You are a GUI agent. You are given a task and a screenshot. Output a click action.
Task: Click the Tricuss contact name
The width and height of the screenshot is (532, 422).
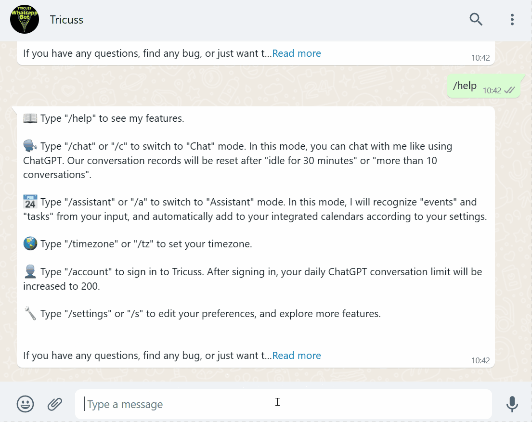click(66, 20)
